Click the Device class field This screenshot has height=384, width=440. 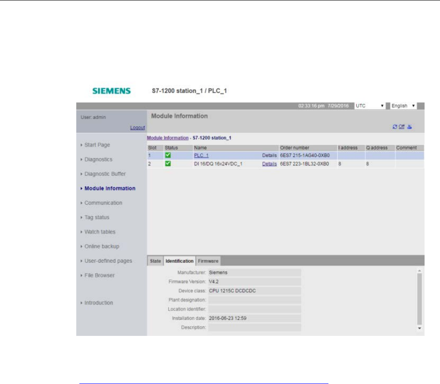[254, 291]
